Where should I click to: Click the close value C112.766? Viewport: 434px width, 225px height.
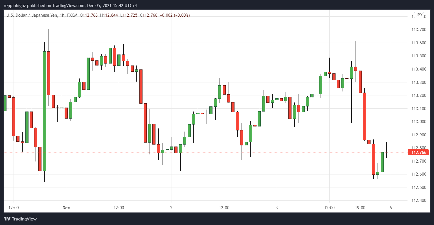(149, 15)
